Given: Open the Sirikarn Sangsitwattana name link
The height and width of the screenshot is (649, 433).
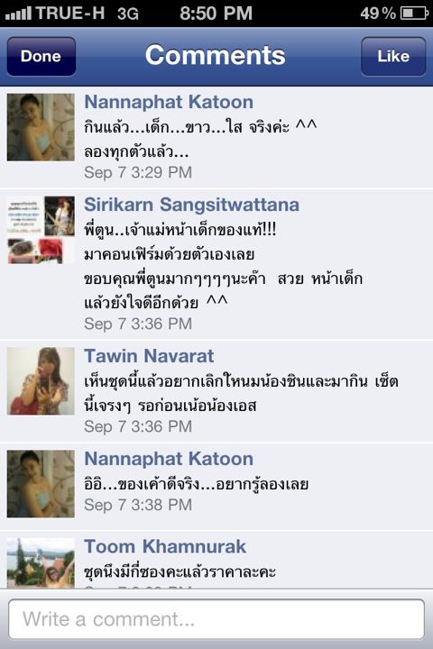Looking at the screenshot, I should (x=191, y=205).
